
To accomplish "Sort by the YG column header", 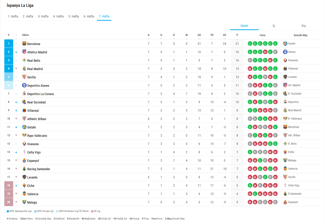I will tap(212, 35).
